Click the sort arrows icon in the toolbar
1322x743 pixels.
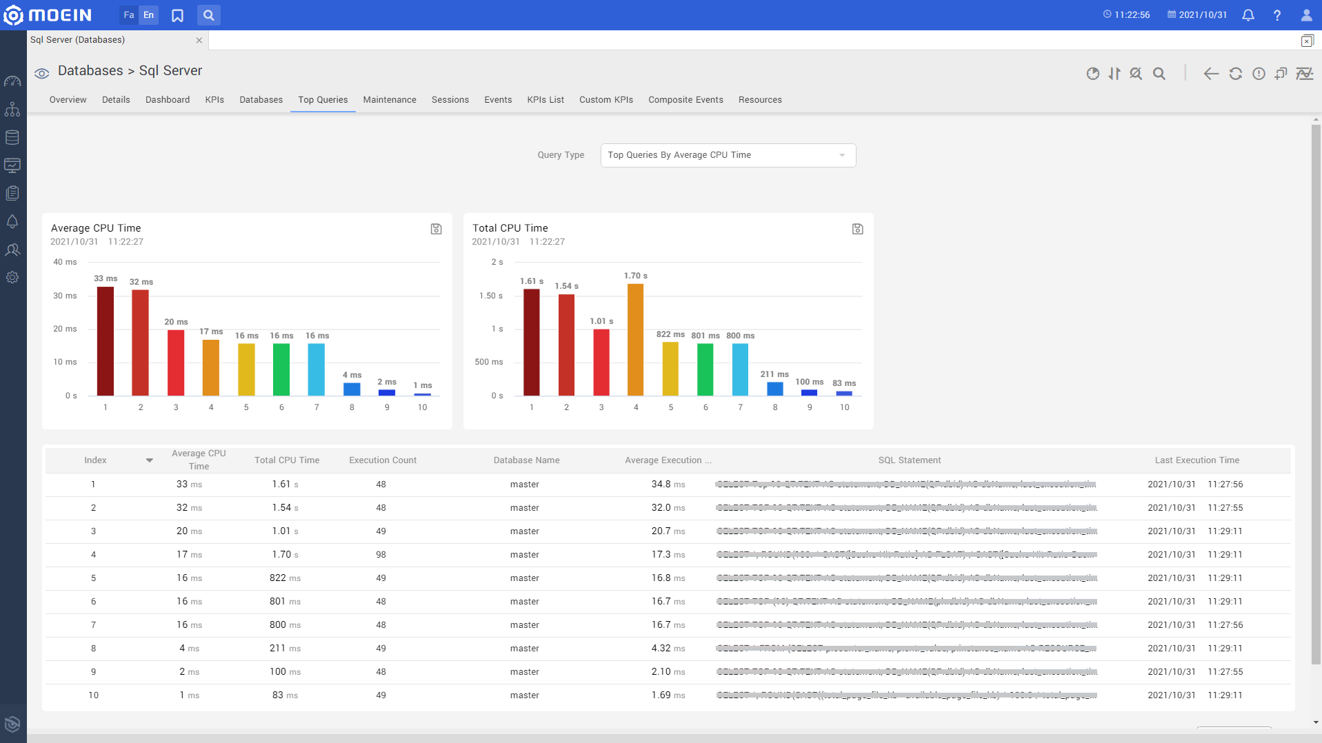(1114, 74)
